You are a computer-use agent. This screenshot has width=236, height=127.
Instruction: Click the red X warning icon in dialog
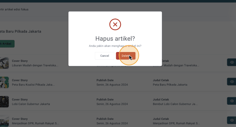click(x=115, y=24)
